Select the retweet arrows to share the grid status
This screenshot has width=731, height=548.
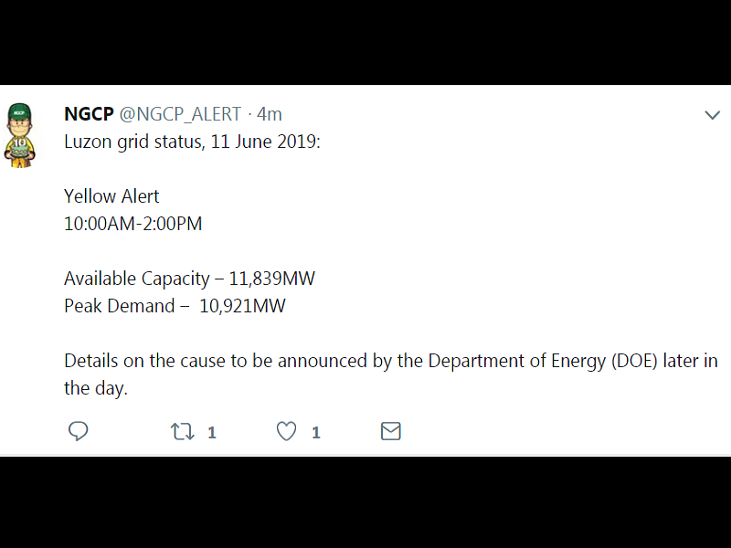tap(182, 431)
